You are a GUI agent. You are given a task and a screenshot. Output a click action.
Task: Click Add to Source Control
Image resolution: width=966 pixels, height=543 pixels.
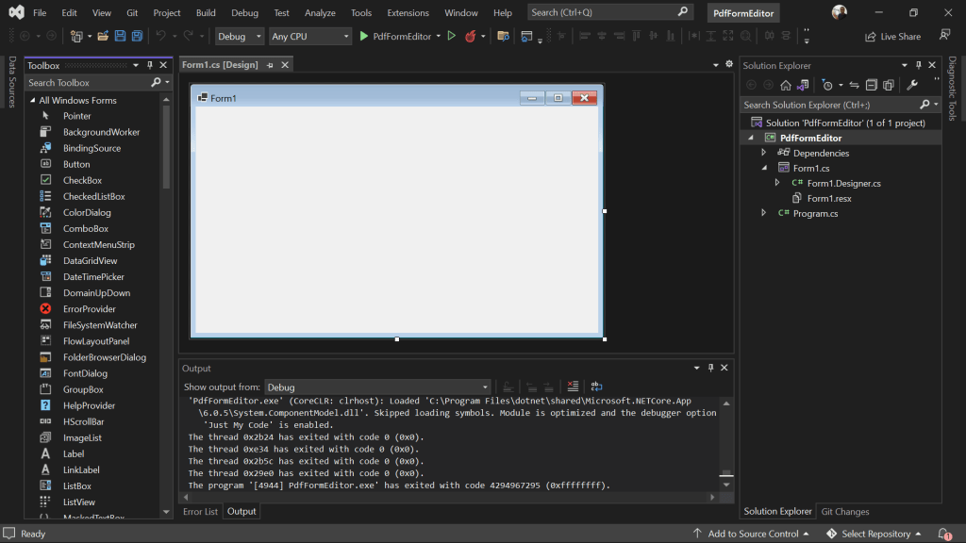pos(751,534)
